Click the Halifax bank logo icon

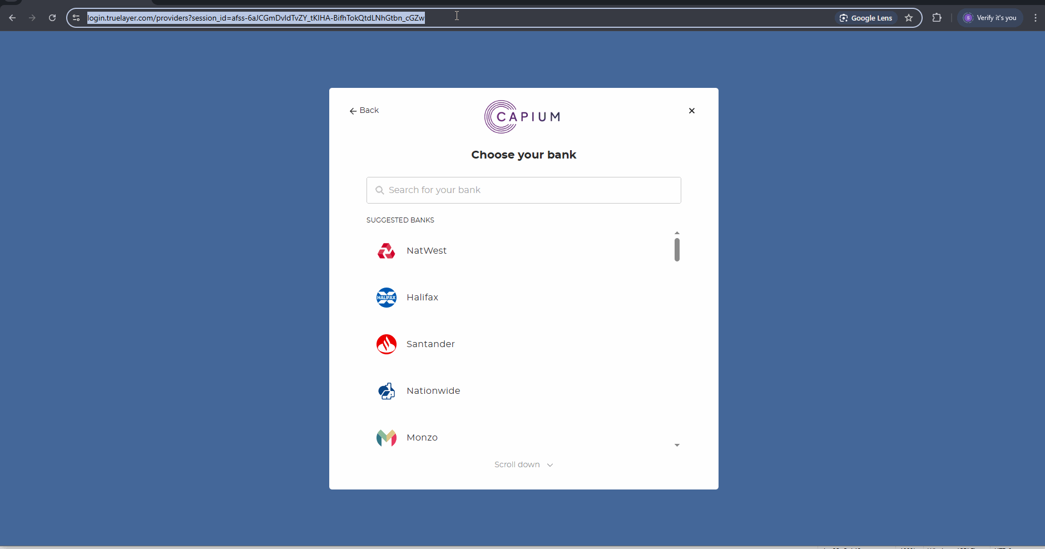(387, 298)
